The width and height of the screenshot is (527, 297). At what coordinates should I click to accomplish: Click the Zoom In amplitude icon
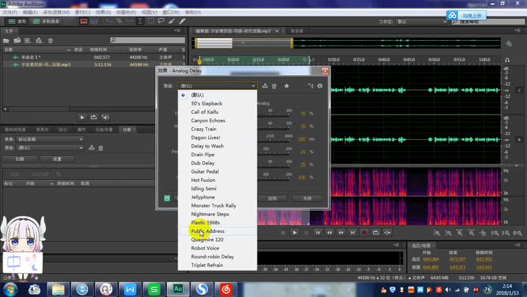click(437, 233)
